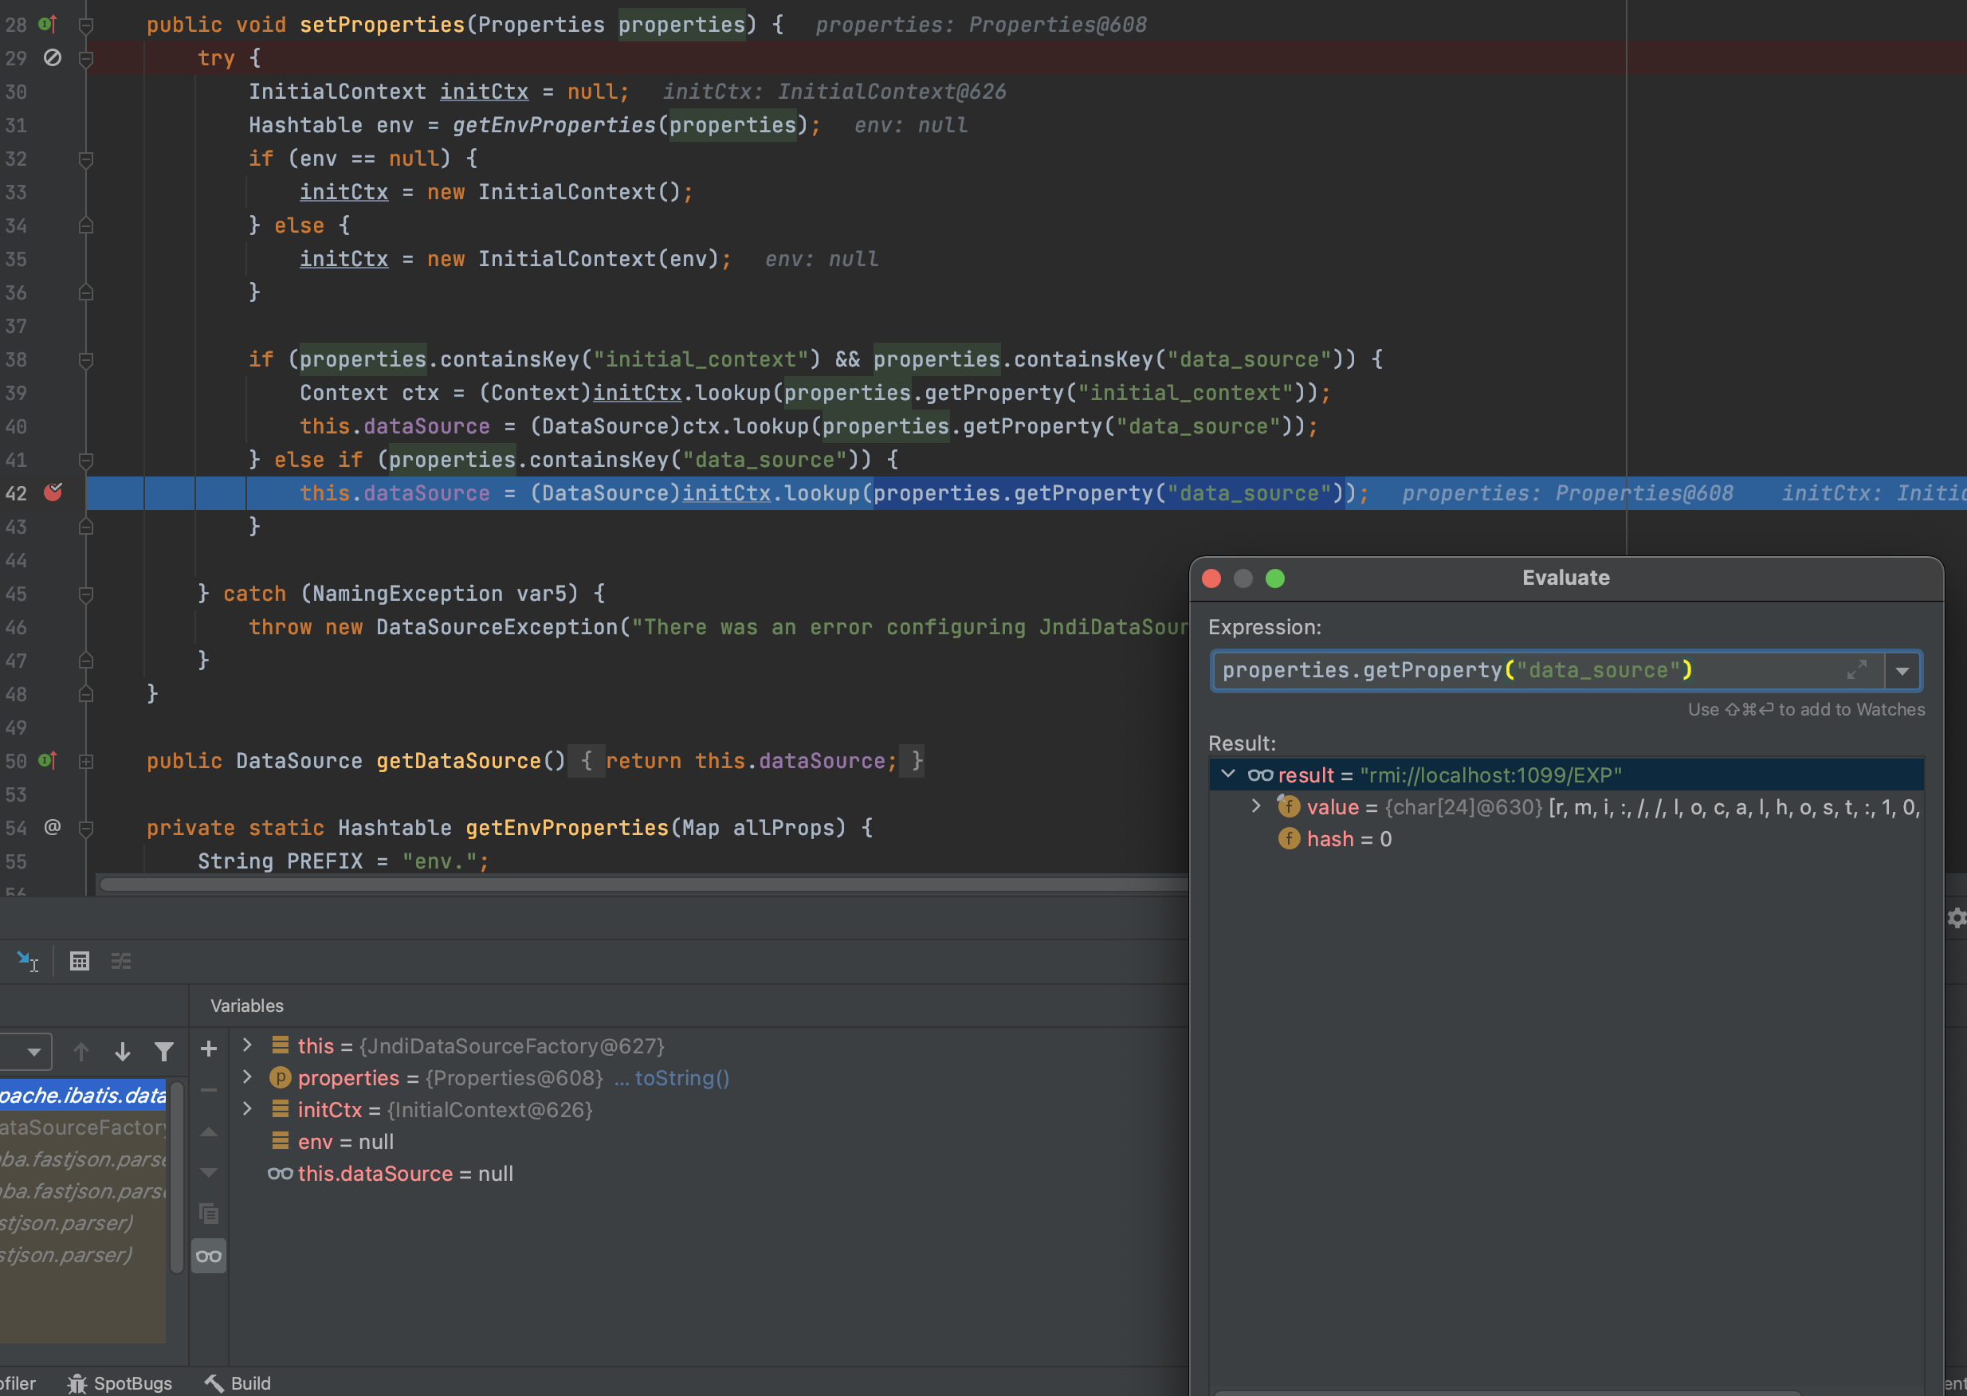Collapse the setProperties method fold on line 28

(86, 25)
